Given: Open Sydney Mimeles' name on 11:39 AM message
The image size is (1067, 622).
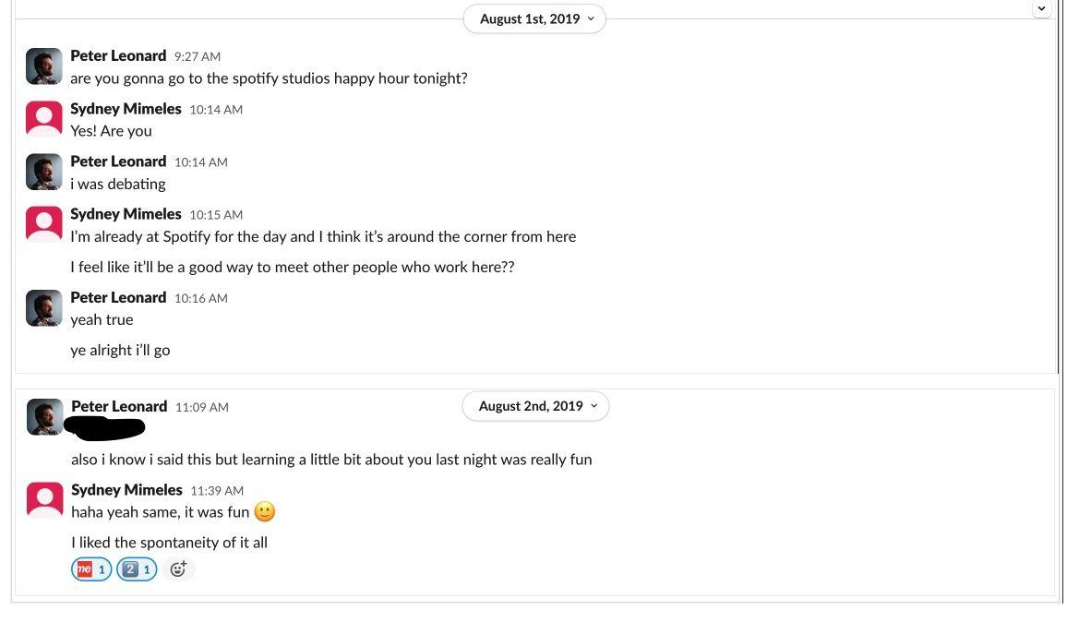Looking at the screenshot, I should (x=126, y=490).
